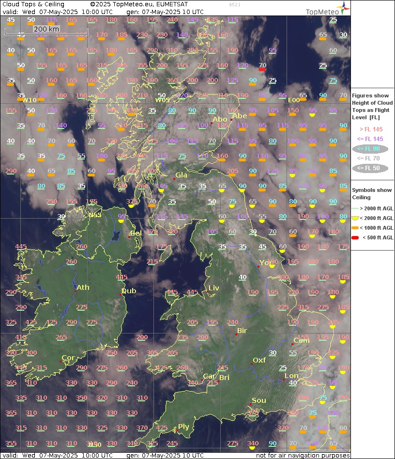The image size is (395, 459).
Task: Click the W10 longitude grid label
Action: point(30,100)
